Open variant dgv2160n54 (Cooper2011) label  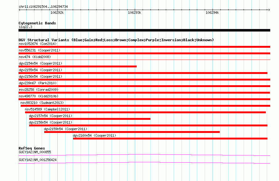(x=94, y=135)
